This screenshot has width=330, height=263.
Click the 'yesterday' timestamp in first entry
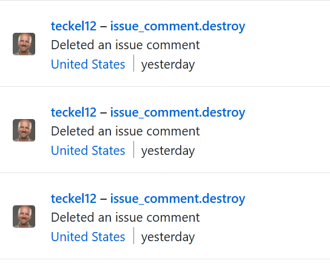[168, 65]
